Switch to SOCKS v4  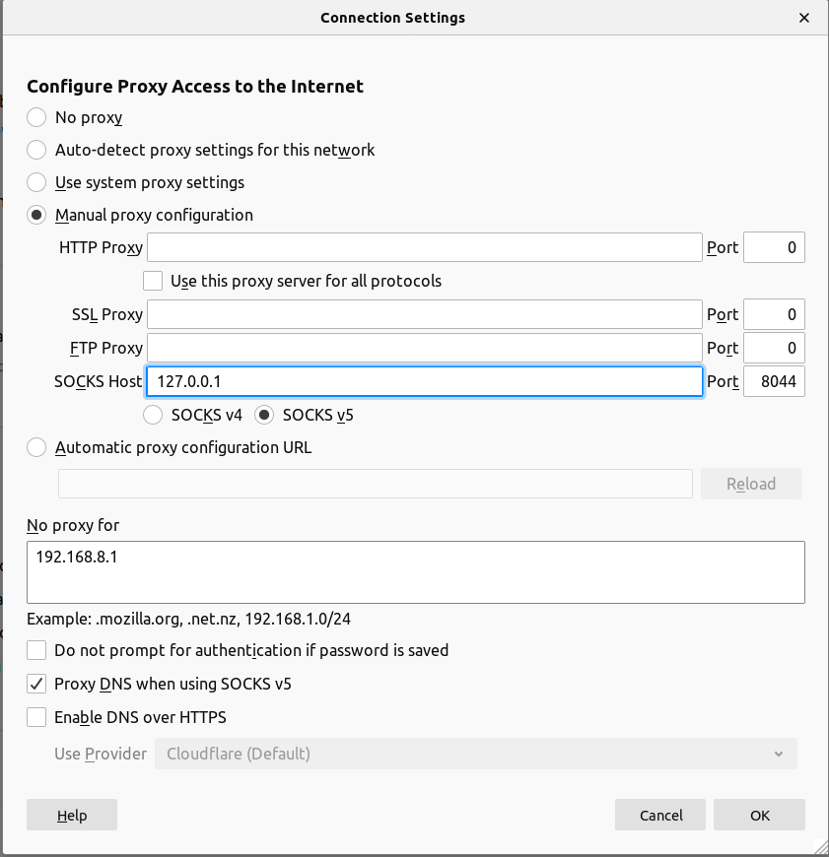click(x=153, y=415)
